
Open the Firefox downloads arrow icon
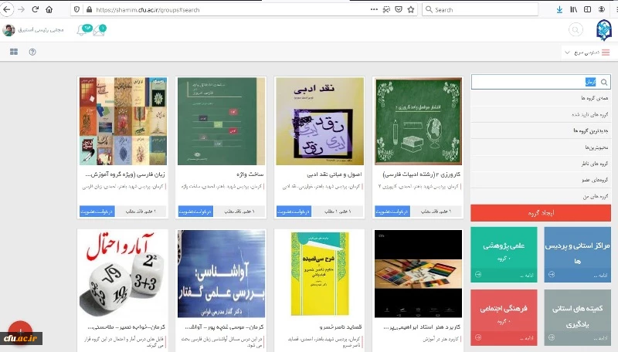[x=559, y=9]
